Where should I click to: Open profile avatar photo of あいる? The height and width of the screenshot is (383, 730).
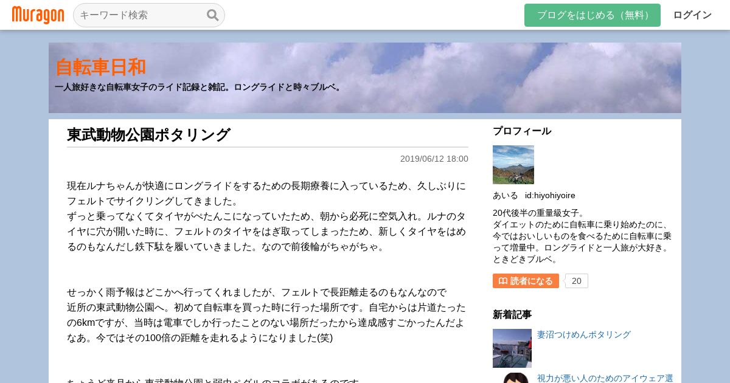click(513, 165)
